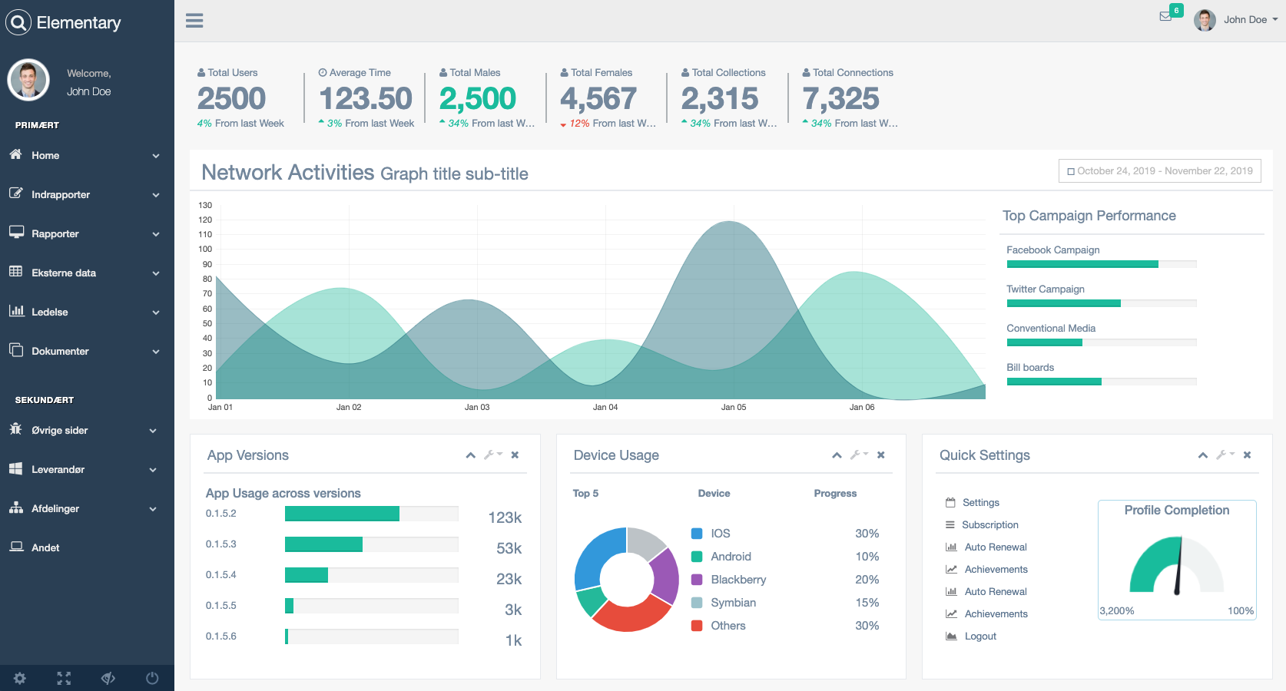The height and width of the screenshot is (691, 1286).
Task: Click the Bill boards progress bar
Action: [1102, 382]
